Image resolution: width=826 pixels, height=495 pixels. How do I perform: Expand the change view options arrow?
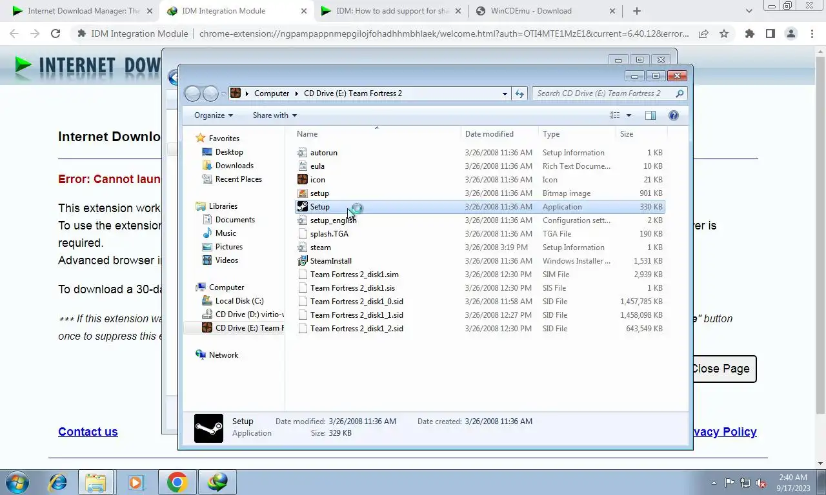(629, 115)
